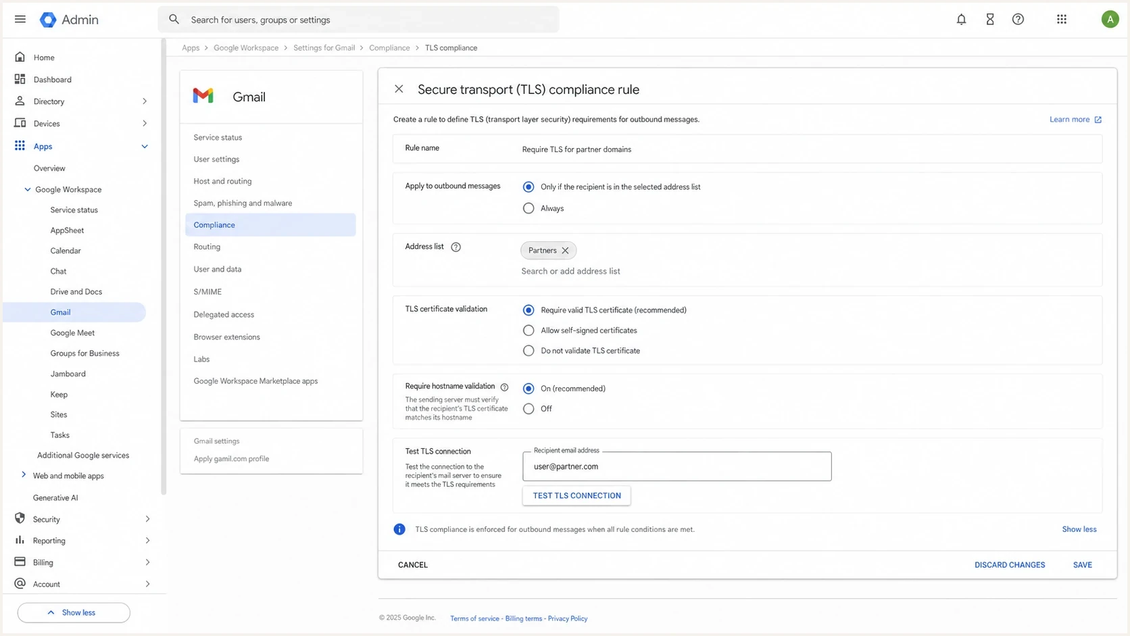Collapse the Google Workspace tree arrow
The width and height of the screenshot is (1130, 636).
click(x=28, y=190)
